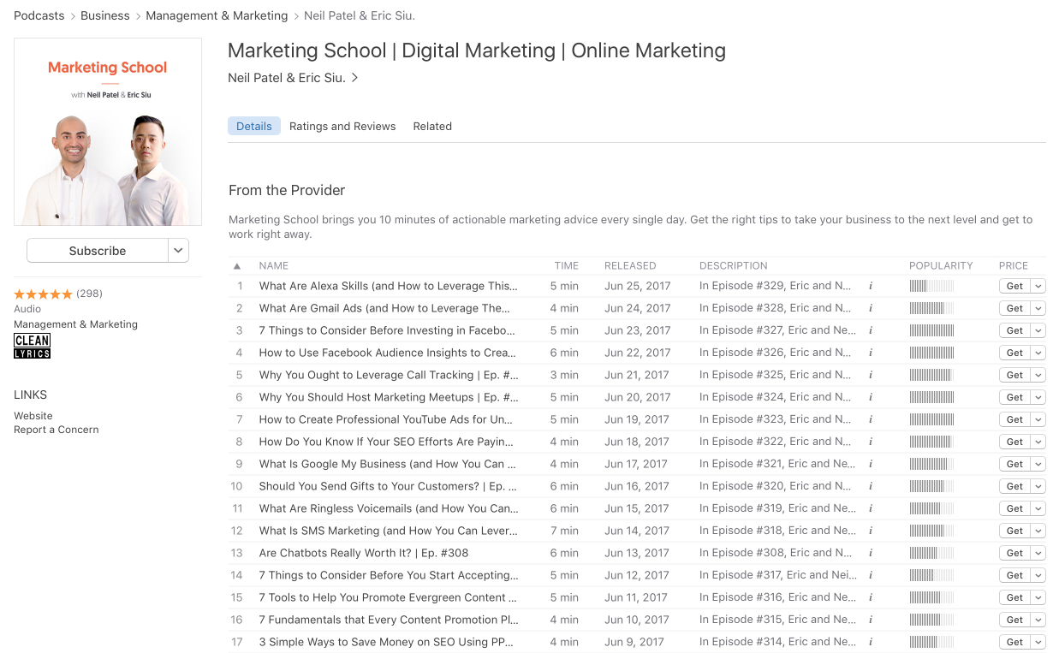Get the Facebook Audience Insights episode
Image resolution: width=1059 pixels, height=653 pixels.
click(x=1014, y=353)
